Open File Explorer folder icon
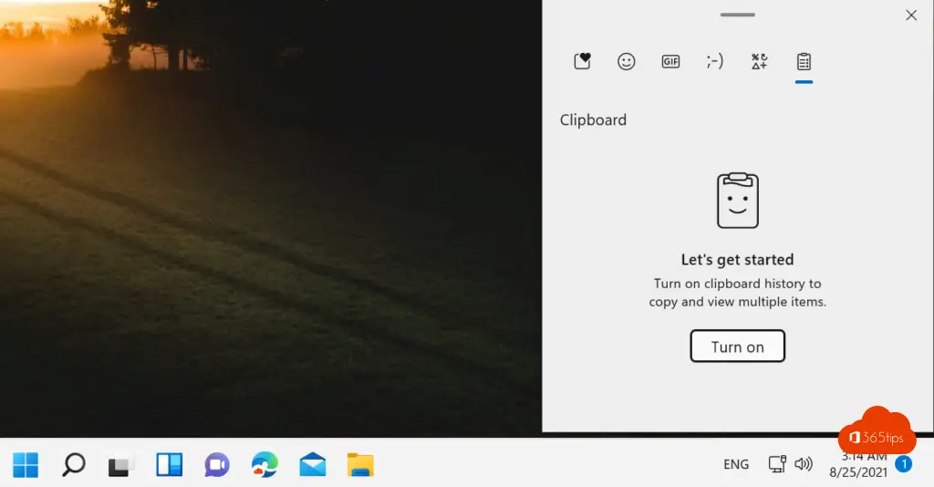This screenshot has width=934, height=487. pyautogui.click(x=360, y=465)
